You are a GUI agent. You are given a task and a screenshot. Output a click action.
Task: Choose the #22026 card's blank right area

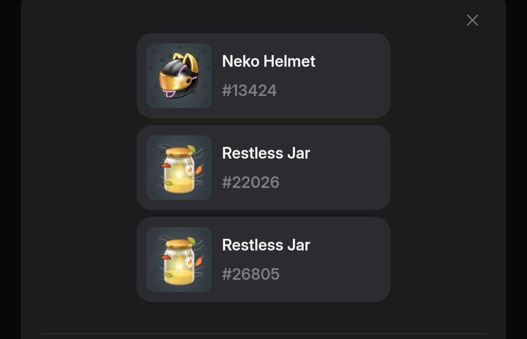(350, 168)
